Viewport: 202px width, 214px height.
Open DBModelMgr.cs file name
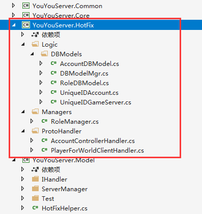click(x=84, y=74)
